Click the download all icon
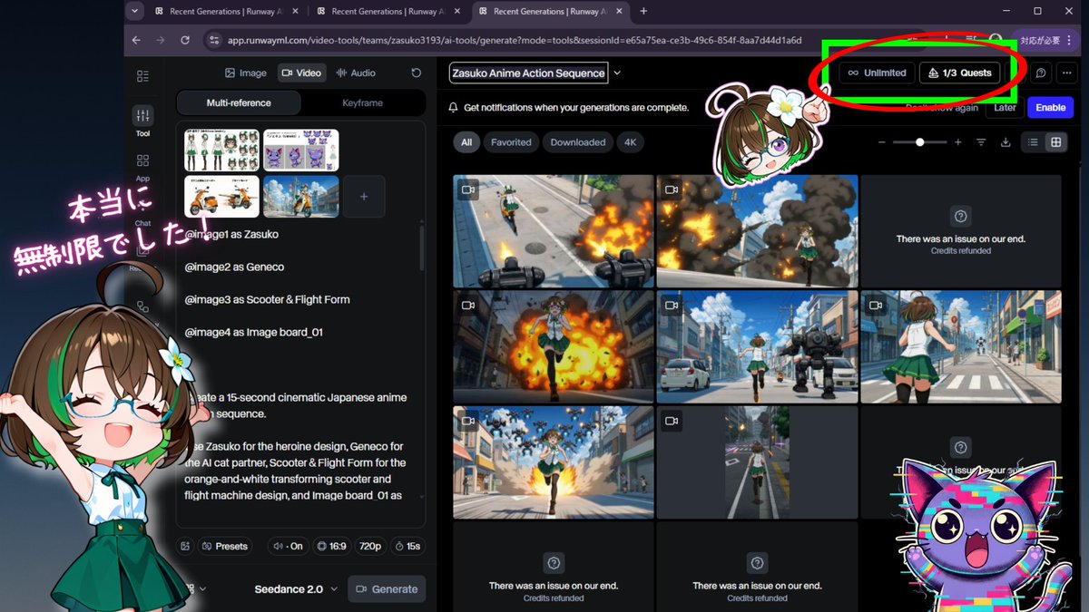 1006,142
